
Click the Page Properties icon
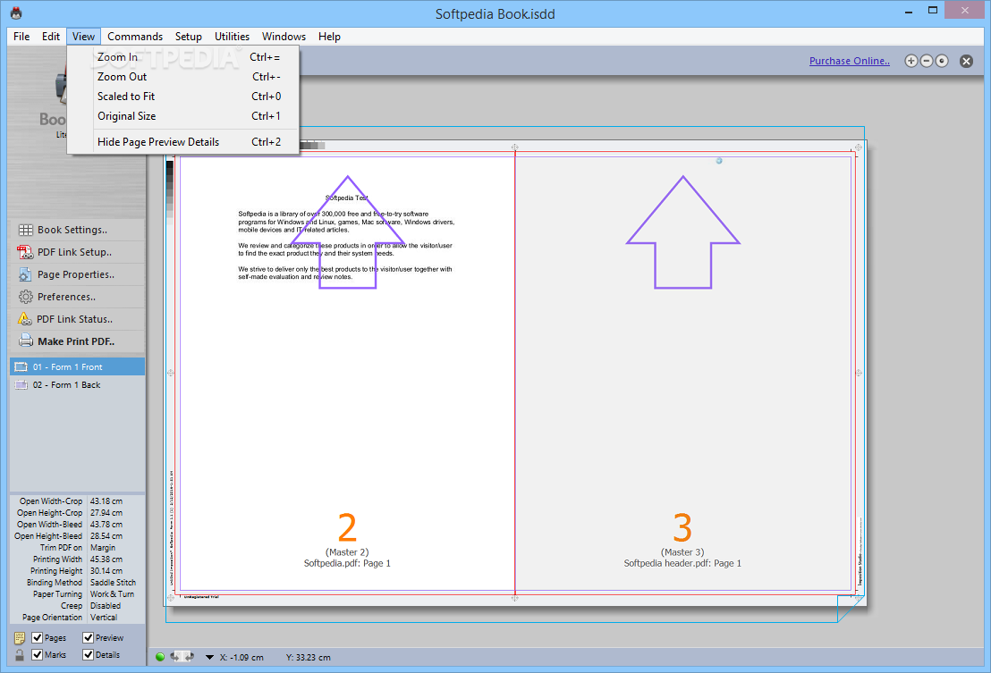pyautogui.click(x=25, y=274)
